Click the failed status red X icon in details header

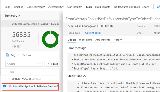69,26
